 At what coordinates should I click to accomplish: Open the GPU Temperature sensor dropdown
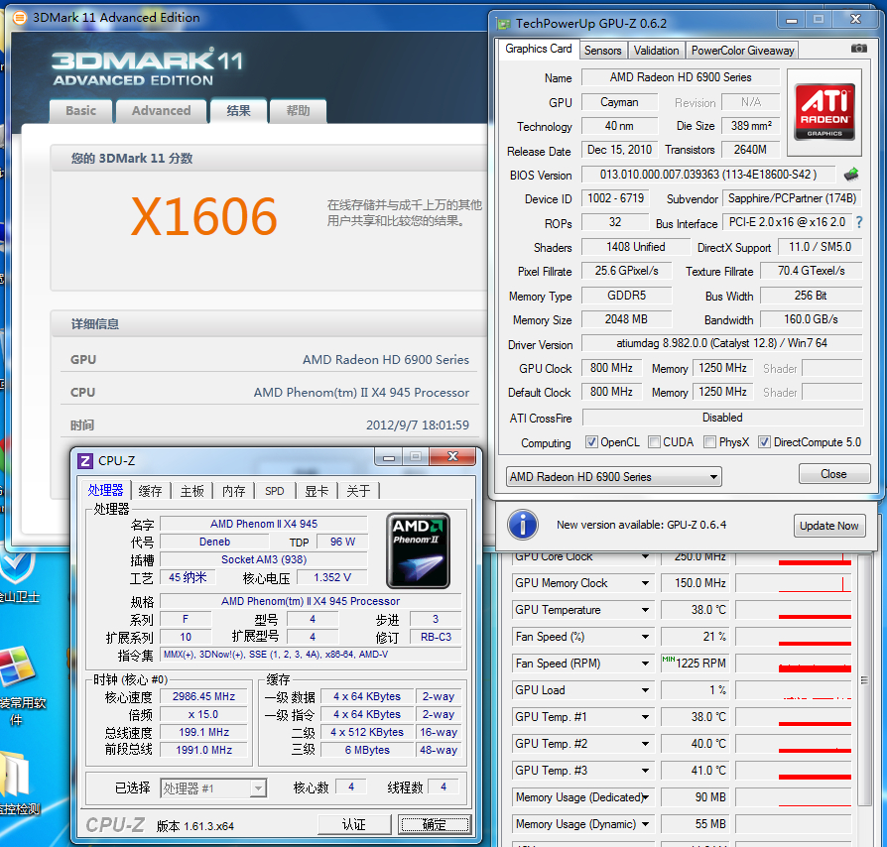645,610
